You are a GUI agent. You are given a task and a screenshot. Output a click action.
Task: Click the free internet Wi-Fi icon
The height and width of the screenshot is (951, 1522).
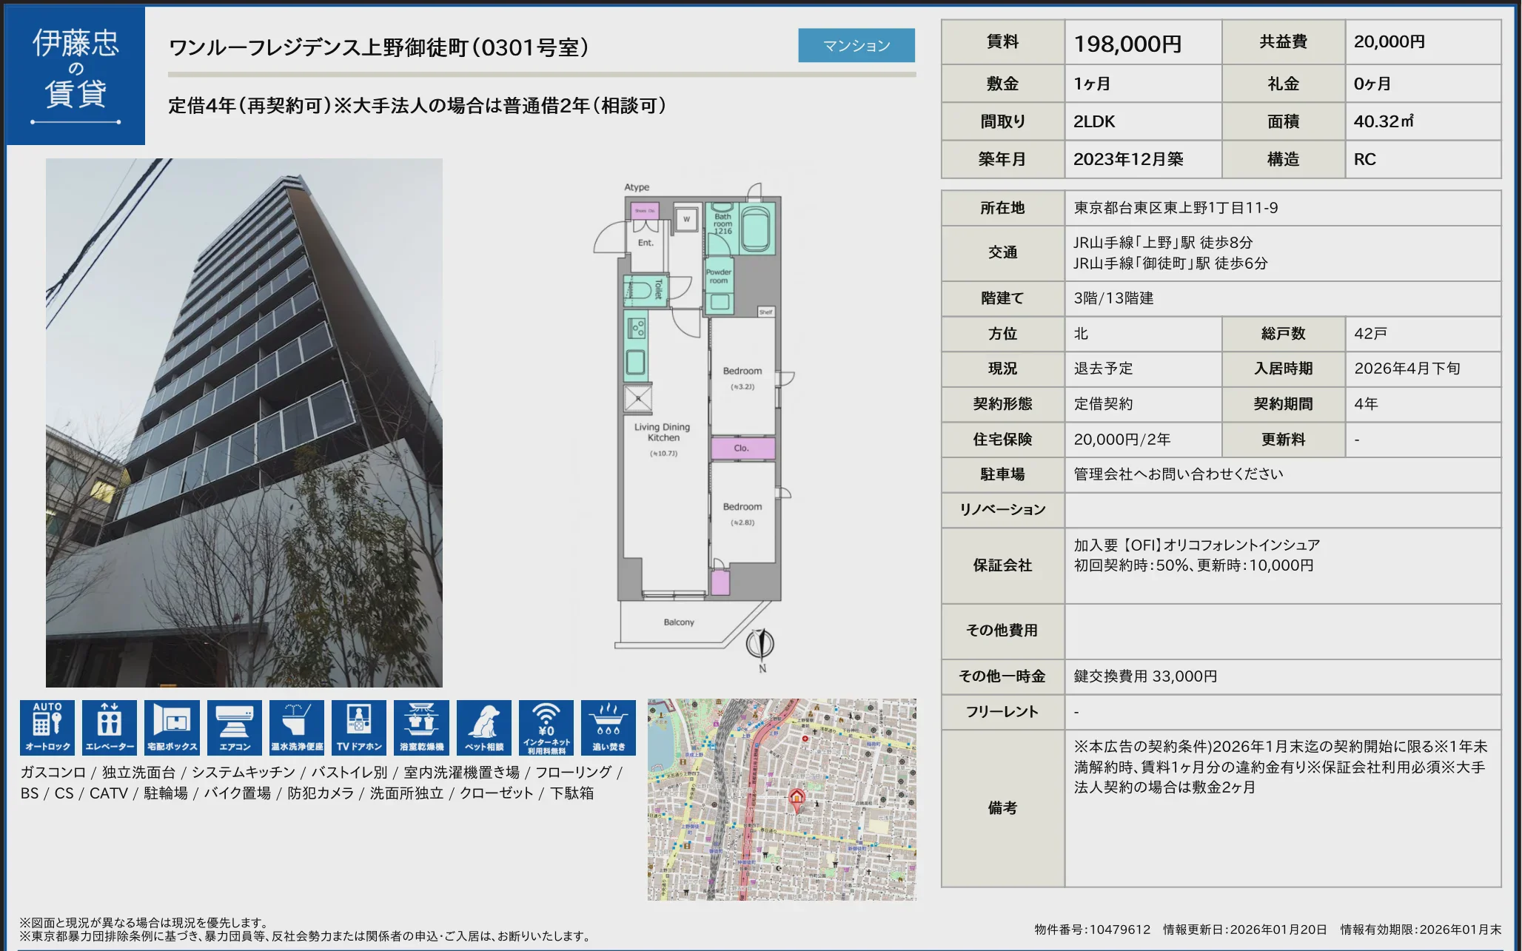tap(546, 727)
